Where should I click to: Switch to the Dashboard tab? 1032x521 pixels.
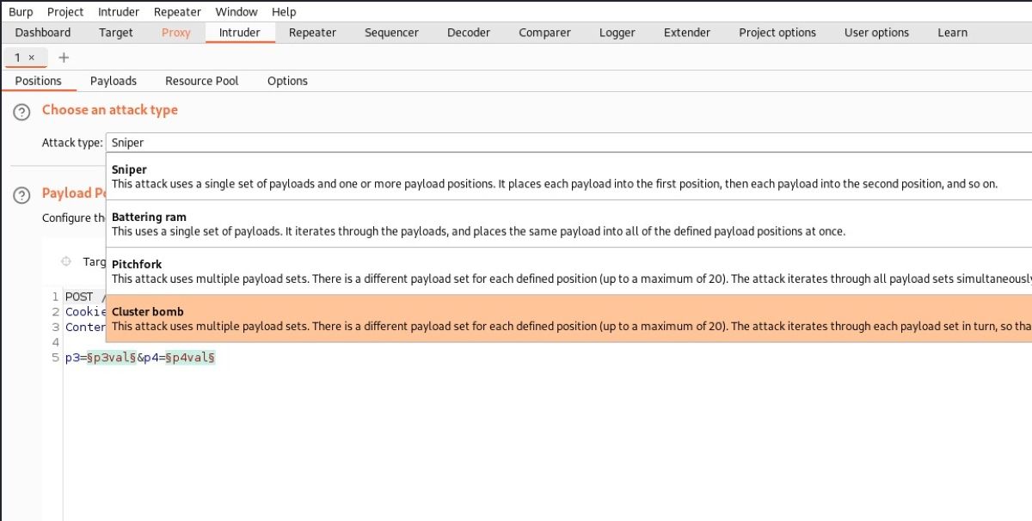43,33
